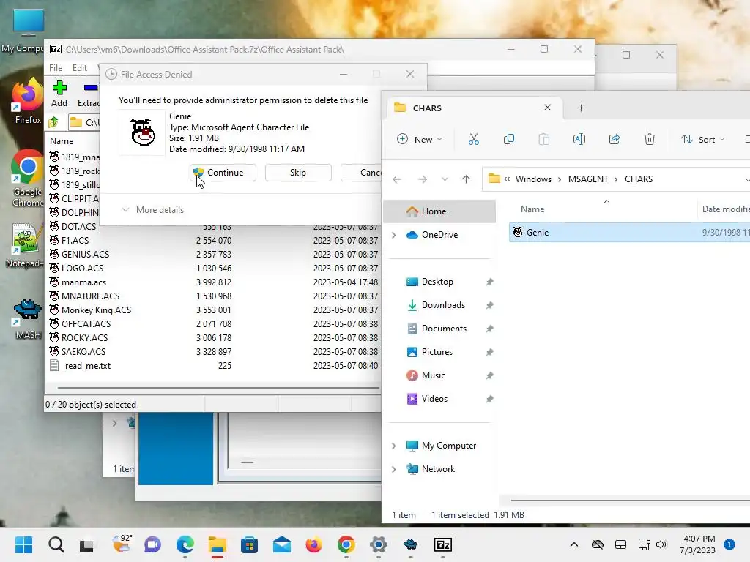
Task: Select Music in navigation pane
Action: [433, 375]
